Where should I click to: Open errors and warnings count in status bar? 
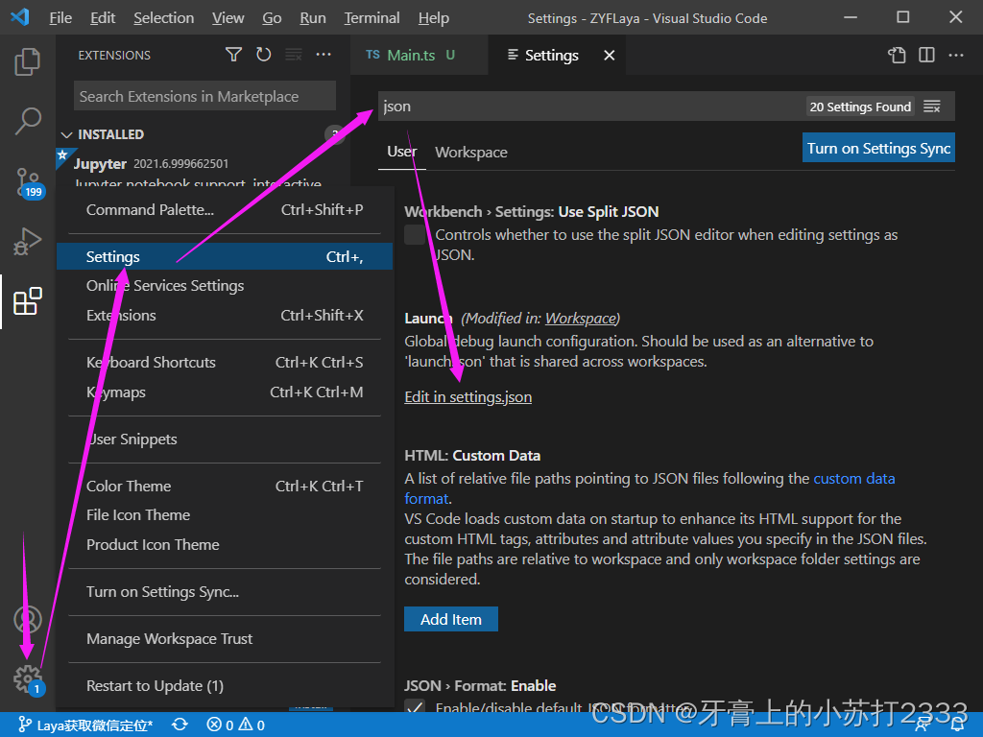click(236, 725)
